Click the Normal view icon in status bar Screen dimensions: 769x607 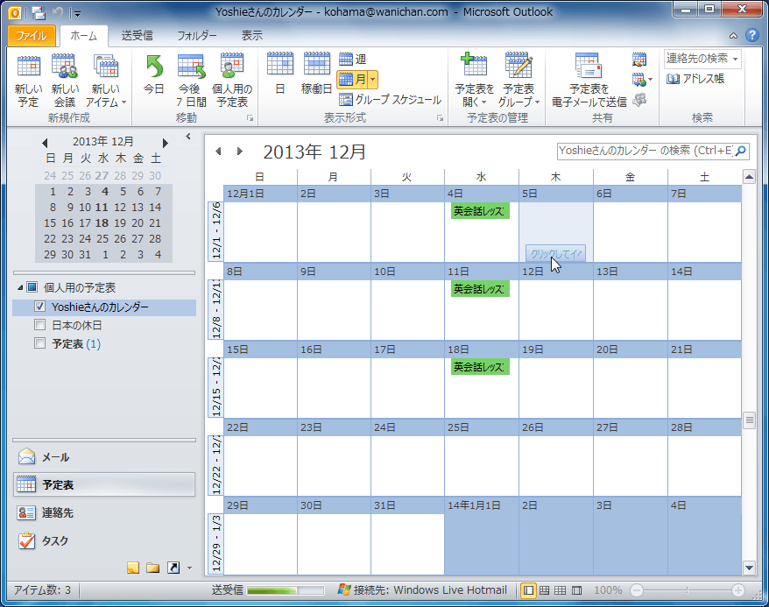click(528, 589)
